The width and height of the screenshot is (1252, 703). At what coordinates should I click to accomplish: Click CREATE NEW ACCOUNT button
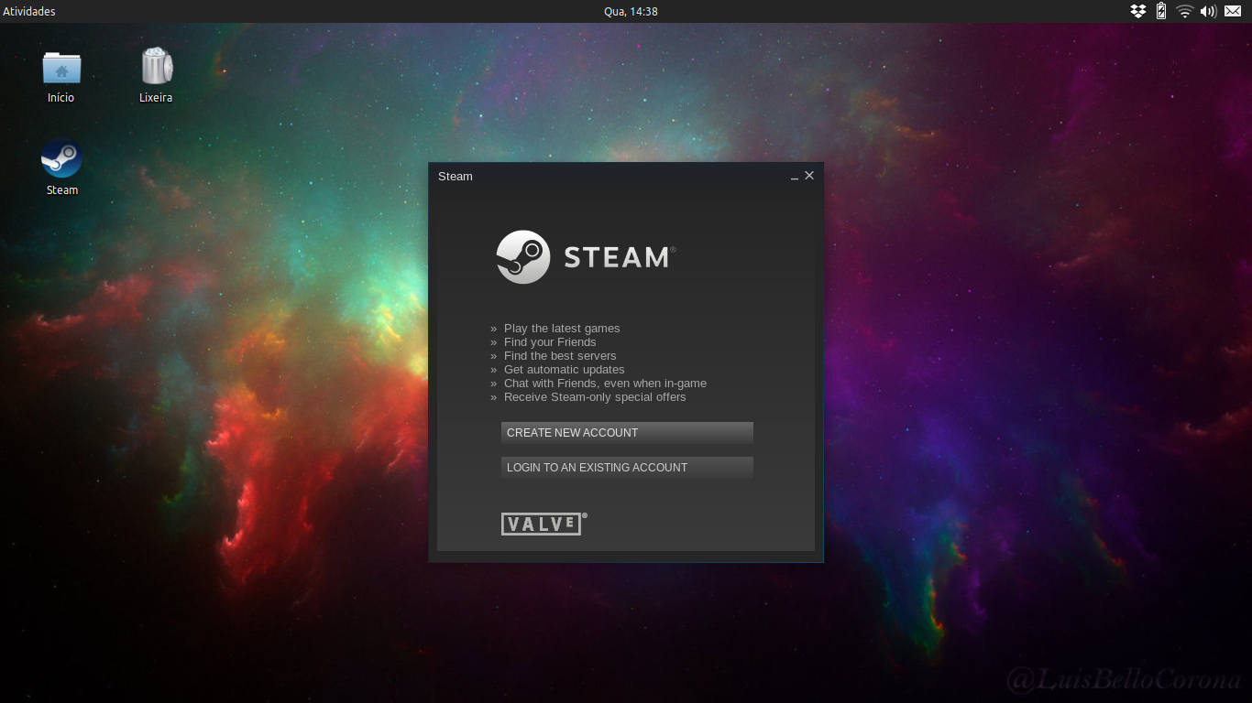pos(627,433)
